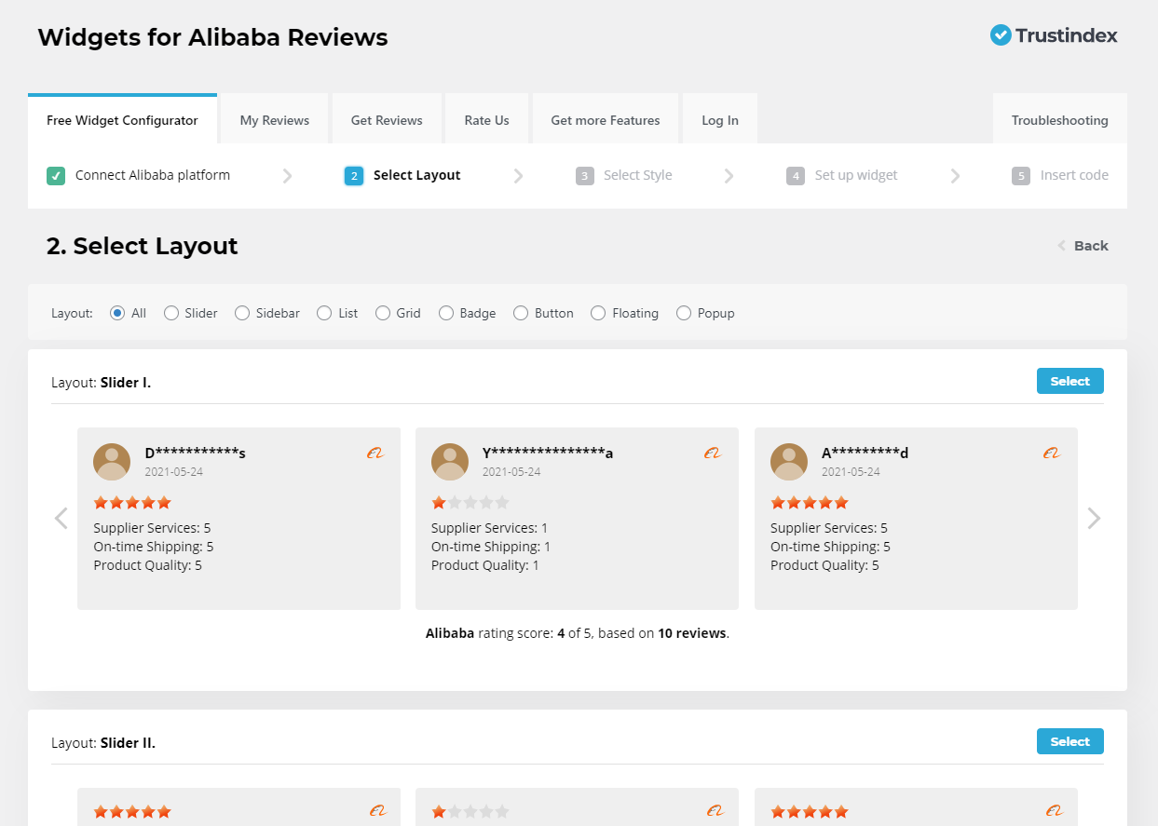Go to the next slide with the right arrow

pyautogui.click(x=1094, y=518)
